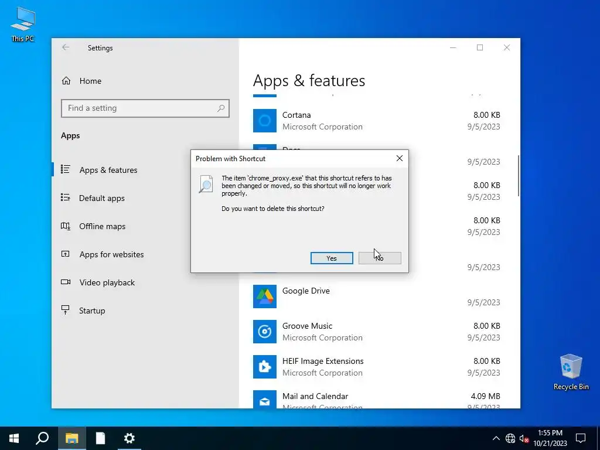600x450 pixels.
Task: Click the Apps for websites icon
Action: pos(66,254)
